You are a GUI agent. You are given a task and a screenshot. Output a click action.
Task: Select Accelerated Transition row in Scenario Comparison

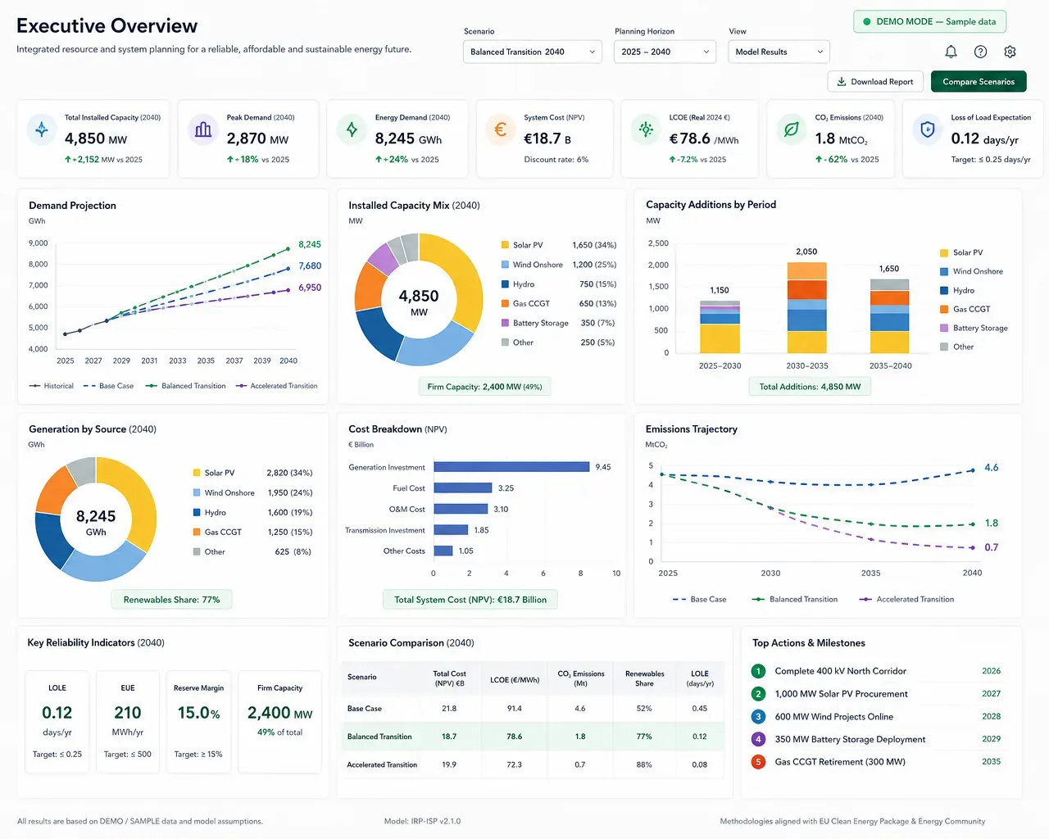click(534, 764)
